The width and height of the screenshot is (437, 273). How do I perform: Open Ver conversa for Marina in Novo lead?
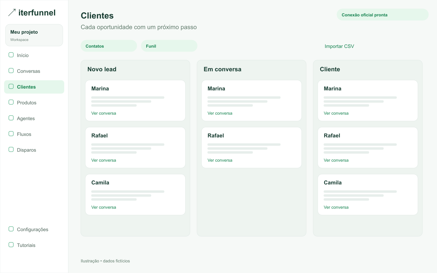pyautogui.click(x=104, y=113)
